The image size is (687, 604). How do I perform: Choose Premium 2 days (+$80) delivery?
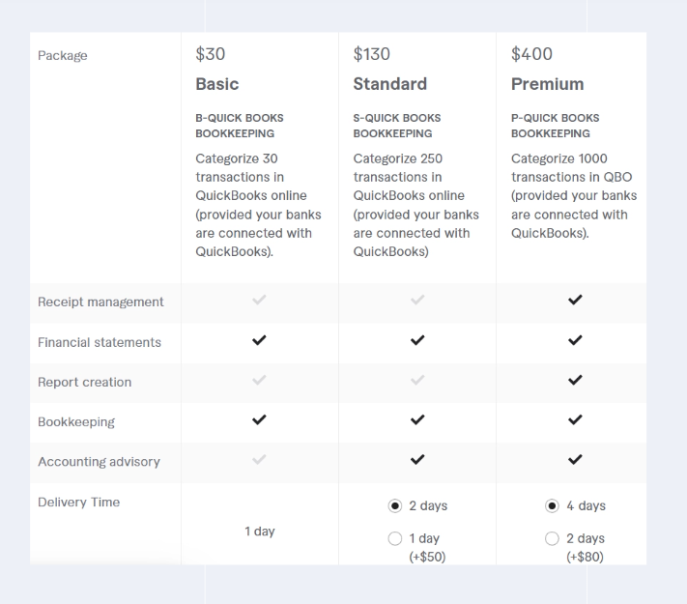click(x=552, y=538)
